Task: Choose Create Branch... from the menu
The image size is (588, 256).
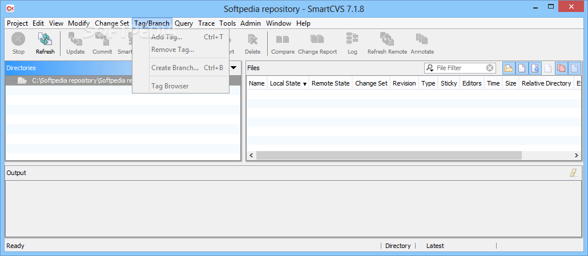Action: 181,68
